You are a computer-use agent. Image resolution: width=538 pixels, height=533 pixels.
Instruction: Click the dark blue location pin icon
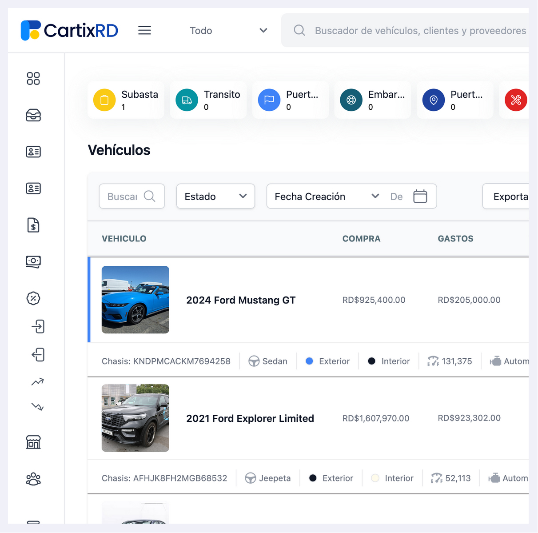coord(434,100)
